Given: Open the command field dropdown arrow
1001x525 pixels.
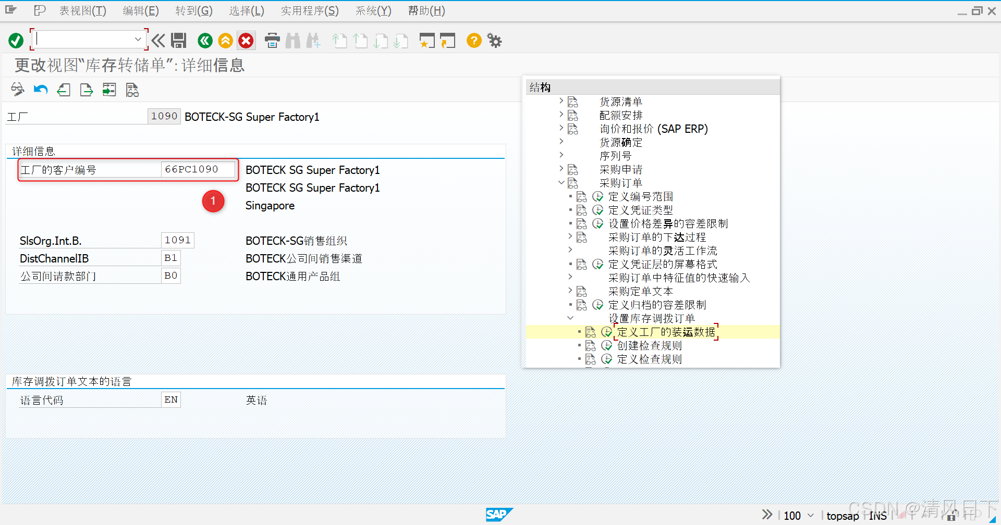Looking at the screenshot, I should (x=138, y=40).
